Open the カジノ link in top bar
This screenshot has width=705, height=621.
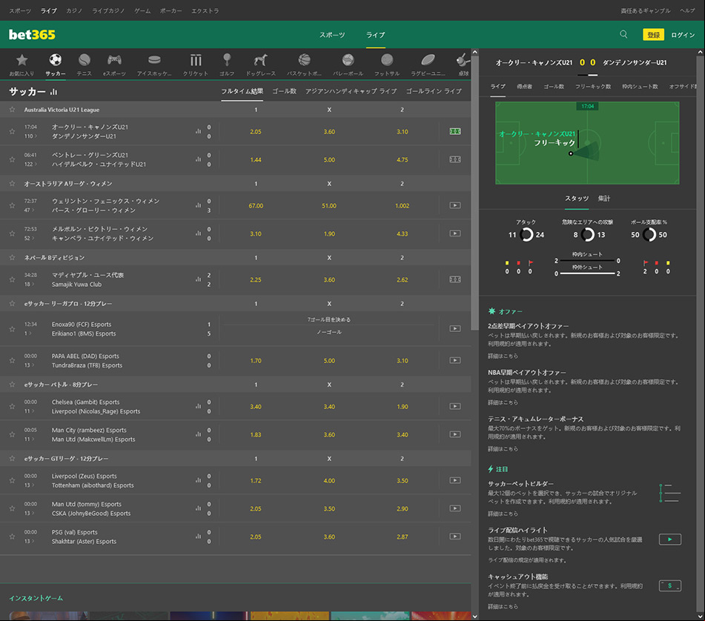74,10
